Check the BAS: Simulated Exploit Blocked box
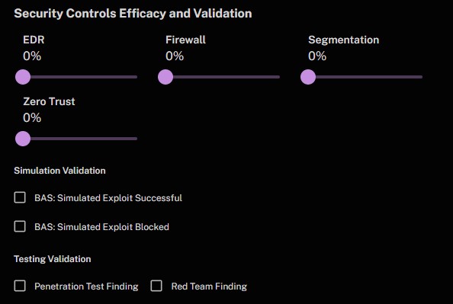 (20, 226)
